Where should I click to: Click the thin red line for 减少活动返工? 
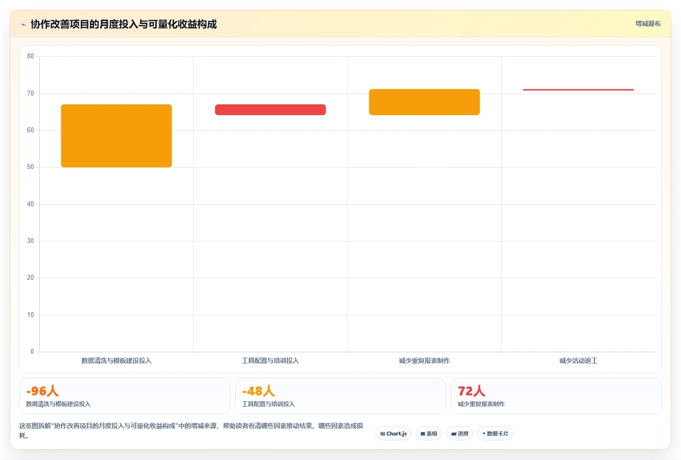(579, 90)
